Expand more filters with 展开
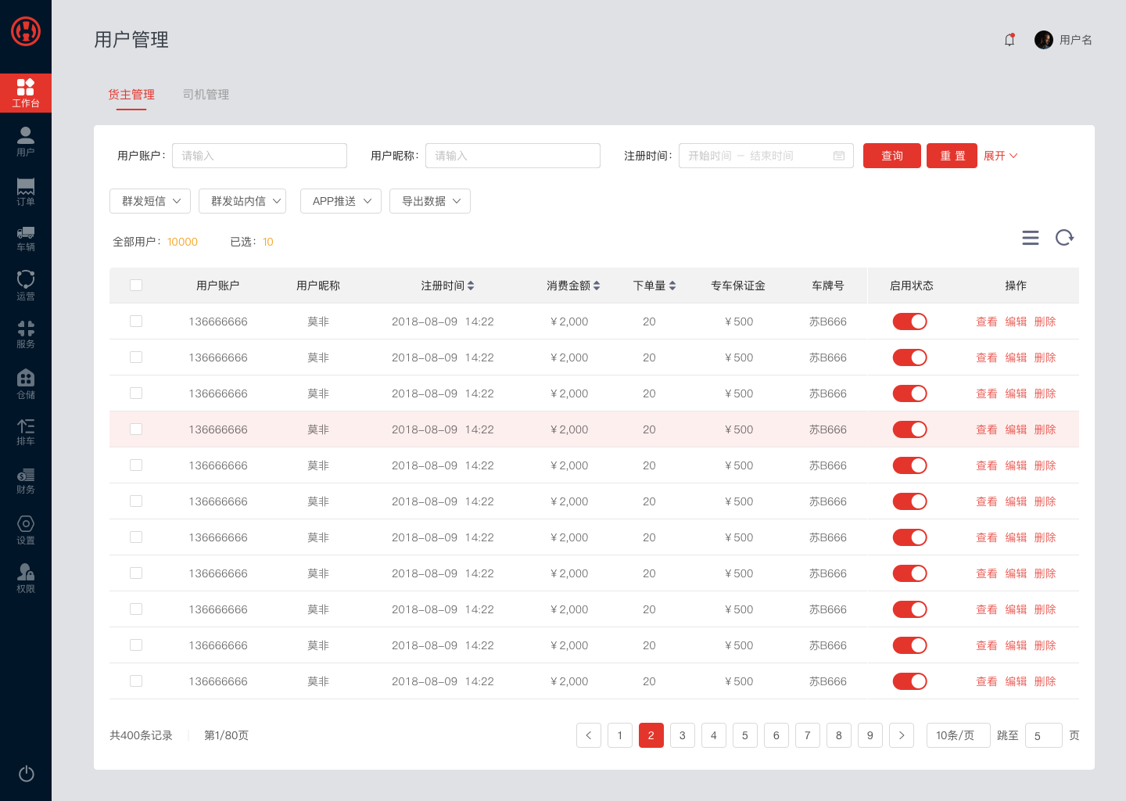The image size is (1126, 801). pyautogui.click(x=1001, y=156)
